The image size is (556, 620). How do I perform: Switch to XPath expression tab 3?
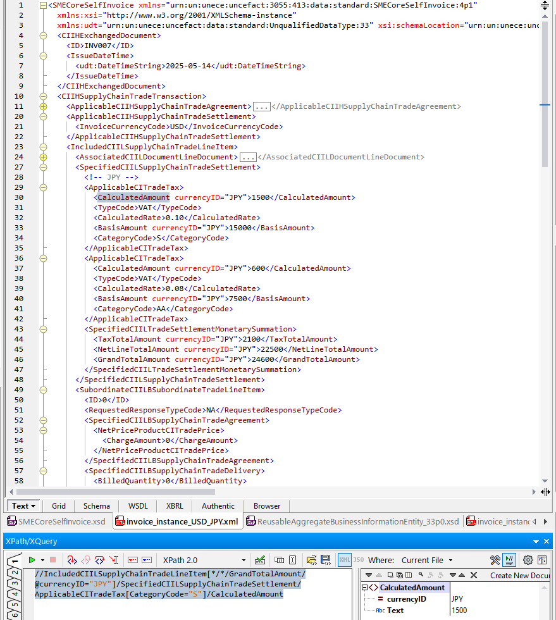coord(15,583)
